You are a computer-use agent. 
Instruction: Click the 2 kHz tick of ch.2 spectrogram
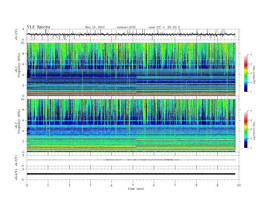tap(24, 142)
